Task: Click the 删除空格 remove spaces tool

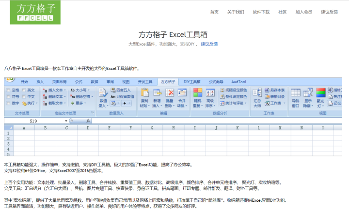Action: [81, 97]
